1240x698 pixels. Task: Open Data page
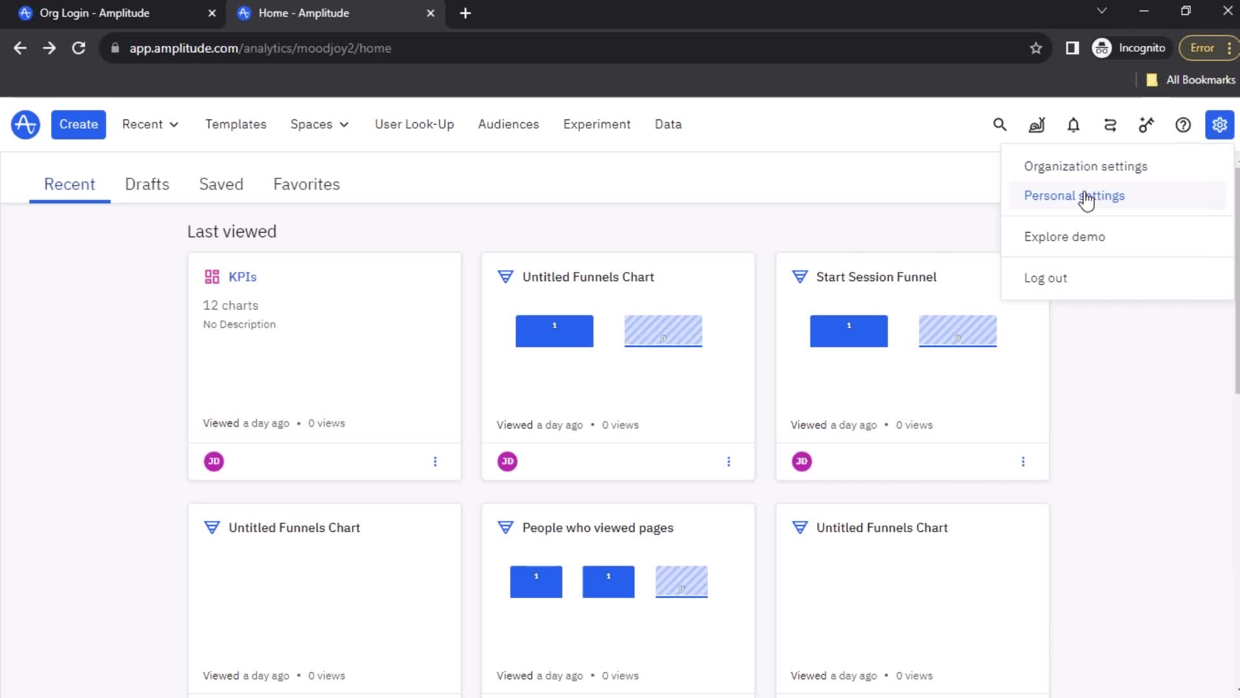668,125
